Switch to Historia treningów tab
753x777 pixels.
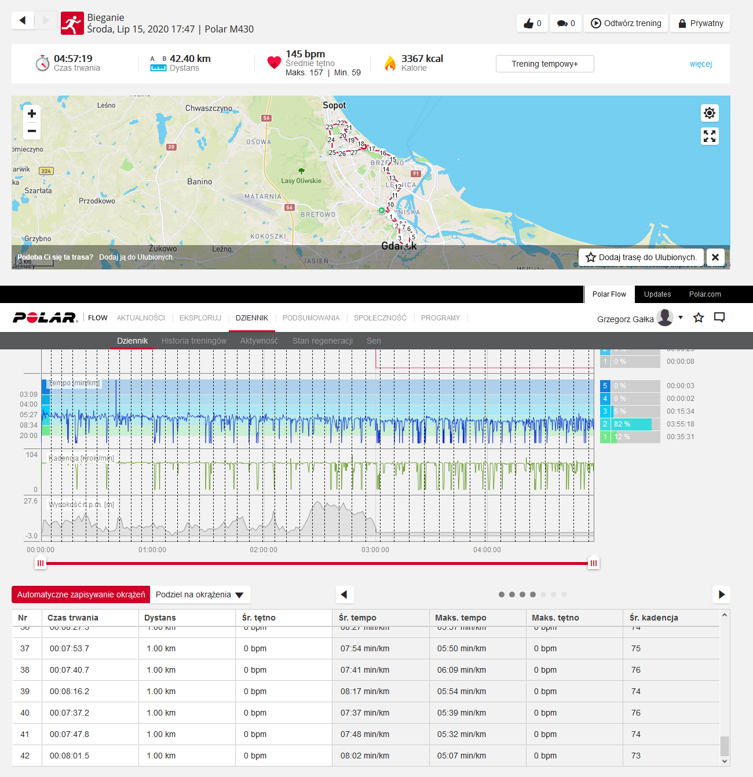(x=194, y=341)
